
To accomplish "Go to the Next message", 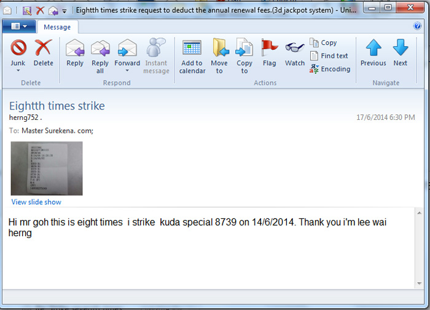I will (401, 48).
